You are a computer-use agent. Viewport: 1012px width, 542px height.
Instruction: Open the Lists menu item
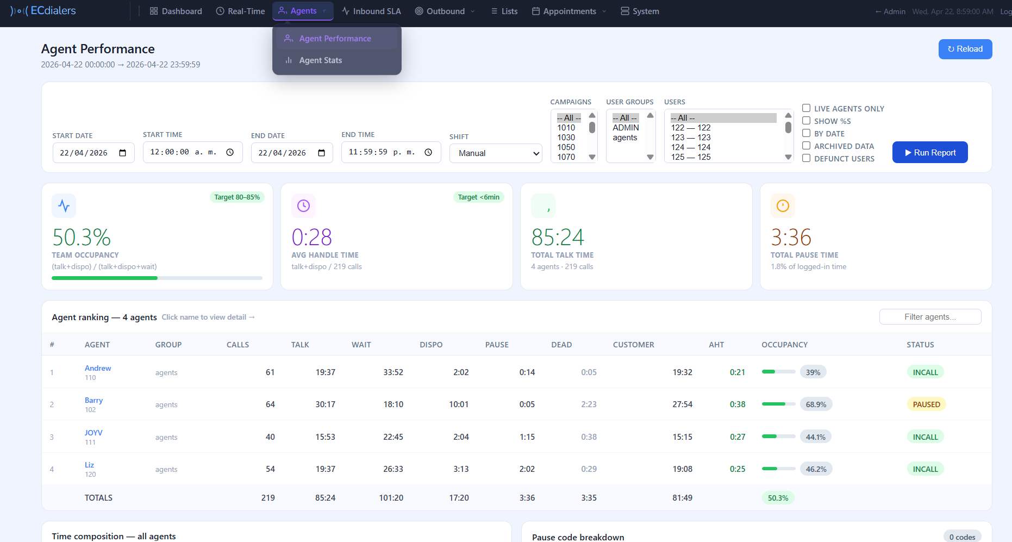tap(504, 11)
